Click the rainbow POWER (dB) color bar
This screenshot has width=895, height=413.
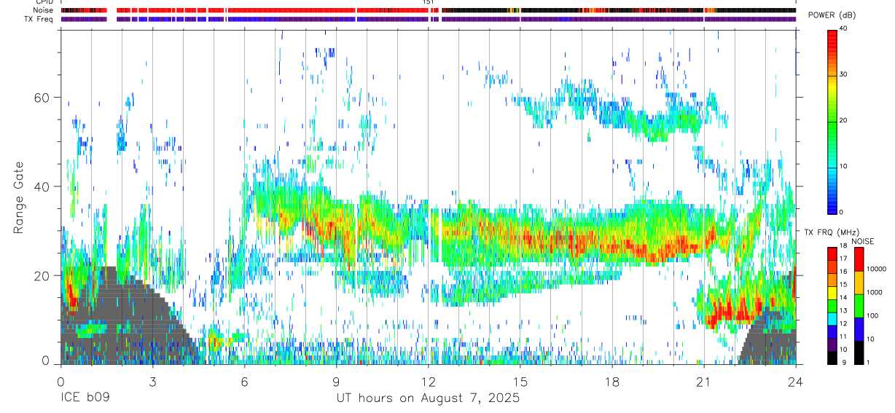click(832, 121)
